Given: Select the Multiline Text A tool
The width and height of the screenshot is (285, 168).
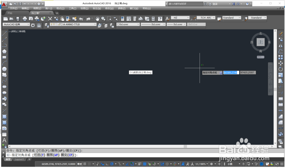Looking at the screenshot, I should point(4,140).
